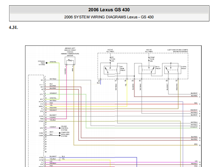
Task: Click 'RED' wire label at pin 12
Action: coord(51,103)
